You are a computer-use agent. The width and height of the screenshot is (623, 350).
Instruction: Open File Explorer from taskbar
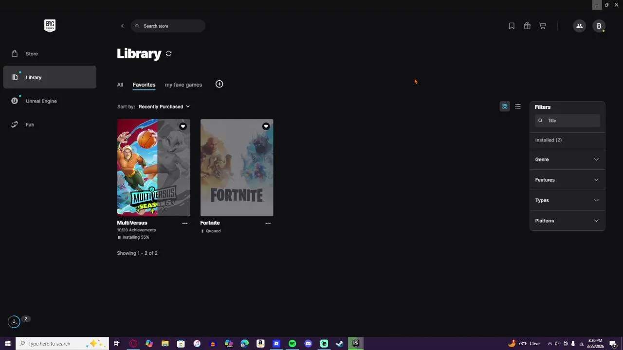(165, 344)
